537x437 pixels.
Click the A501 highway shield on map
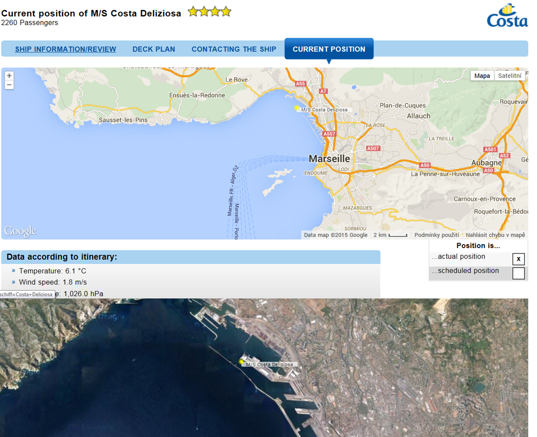coord(490,149)
